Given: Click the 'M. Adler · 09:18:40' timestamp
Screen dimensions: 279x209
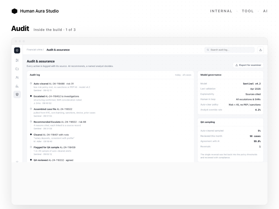Looking at the screenshot, I should pyautogui.click(x=43, y=142).
